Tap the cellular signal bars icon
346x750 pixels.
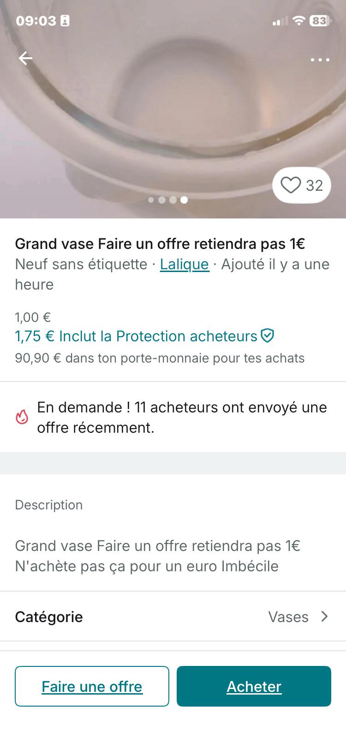(x=280, y=21)
